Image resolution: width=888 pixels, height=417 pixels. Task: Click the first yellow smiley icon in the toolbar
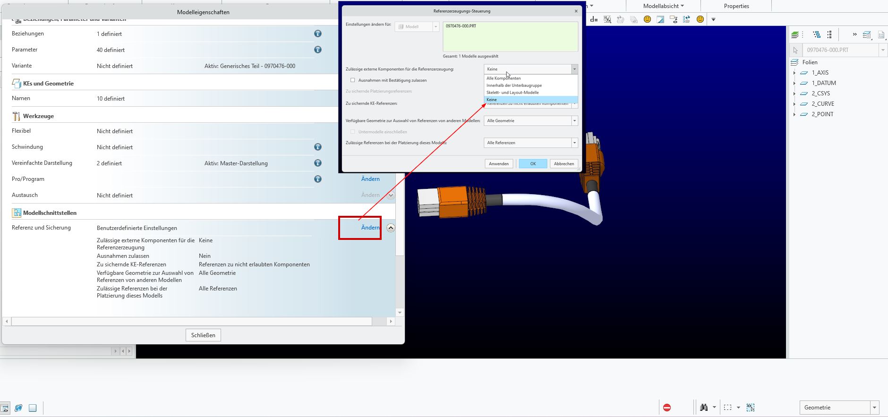647,19
